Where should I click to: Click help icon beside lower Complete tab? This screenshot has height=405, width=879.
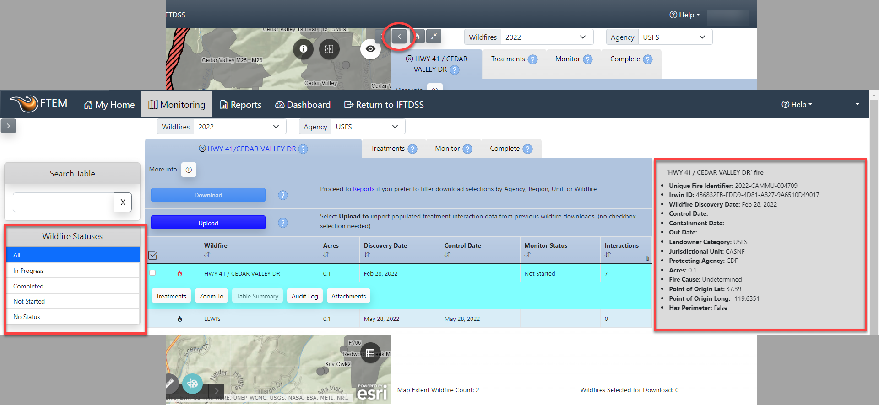tap(527, 149)
